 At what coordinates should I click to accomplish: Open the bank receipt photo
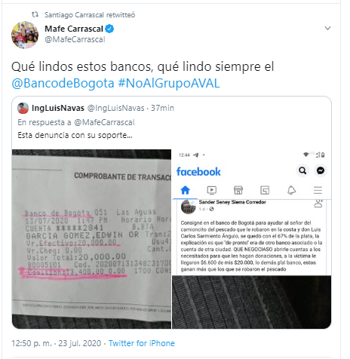tap(91, 239)
